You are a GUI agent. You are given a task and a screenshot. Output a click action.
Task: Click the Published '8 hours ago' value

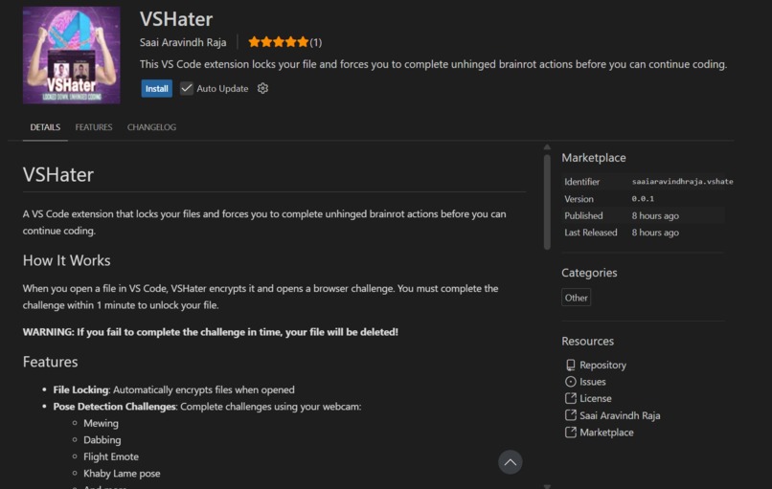(655, 216)
